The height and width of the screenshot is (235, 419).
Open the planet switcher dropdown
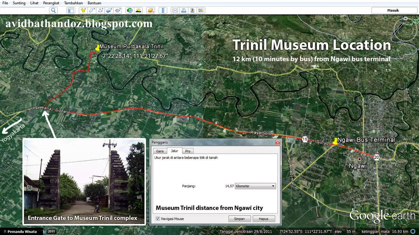[x=150, y=10]
